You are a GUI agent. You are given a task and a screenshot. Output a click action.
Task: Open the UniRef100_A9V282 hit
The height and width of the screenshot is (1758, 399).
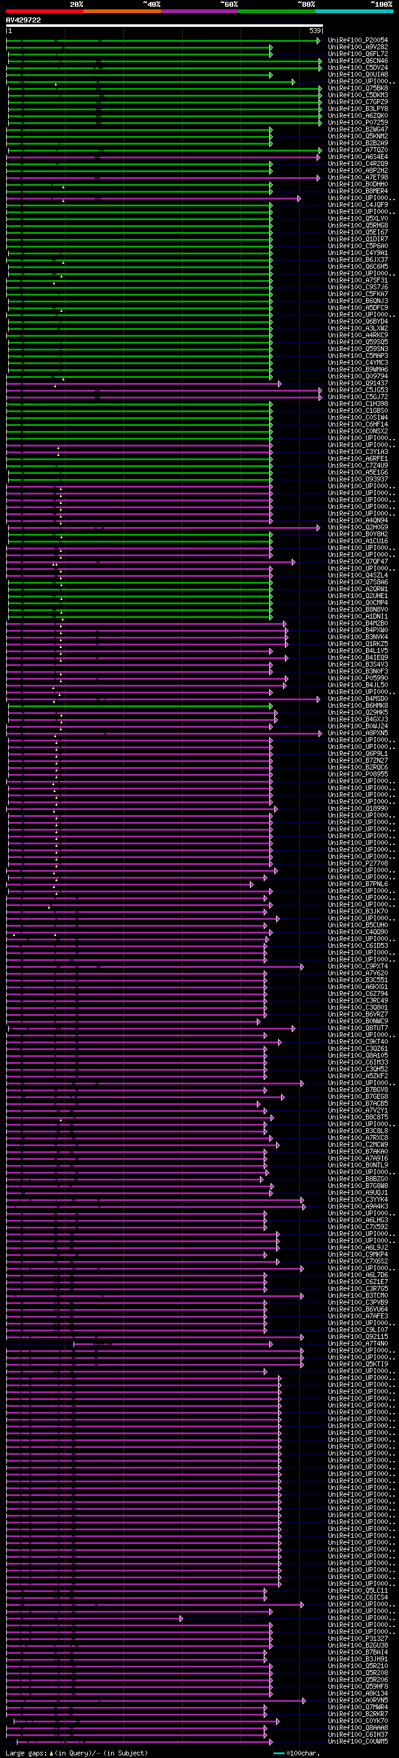[358, 47]
